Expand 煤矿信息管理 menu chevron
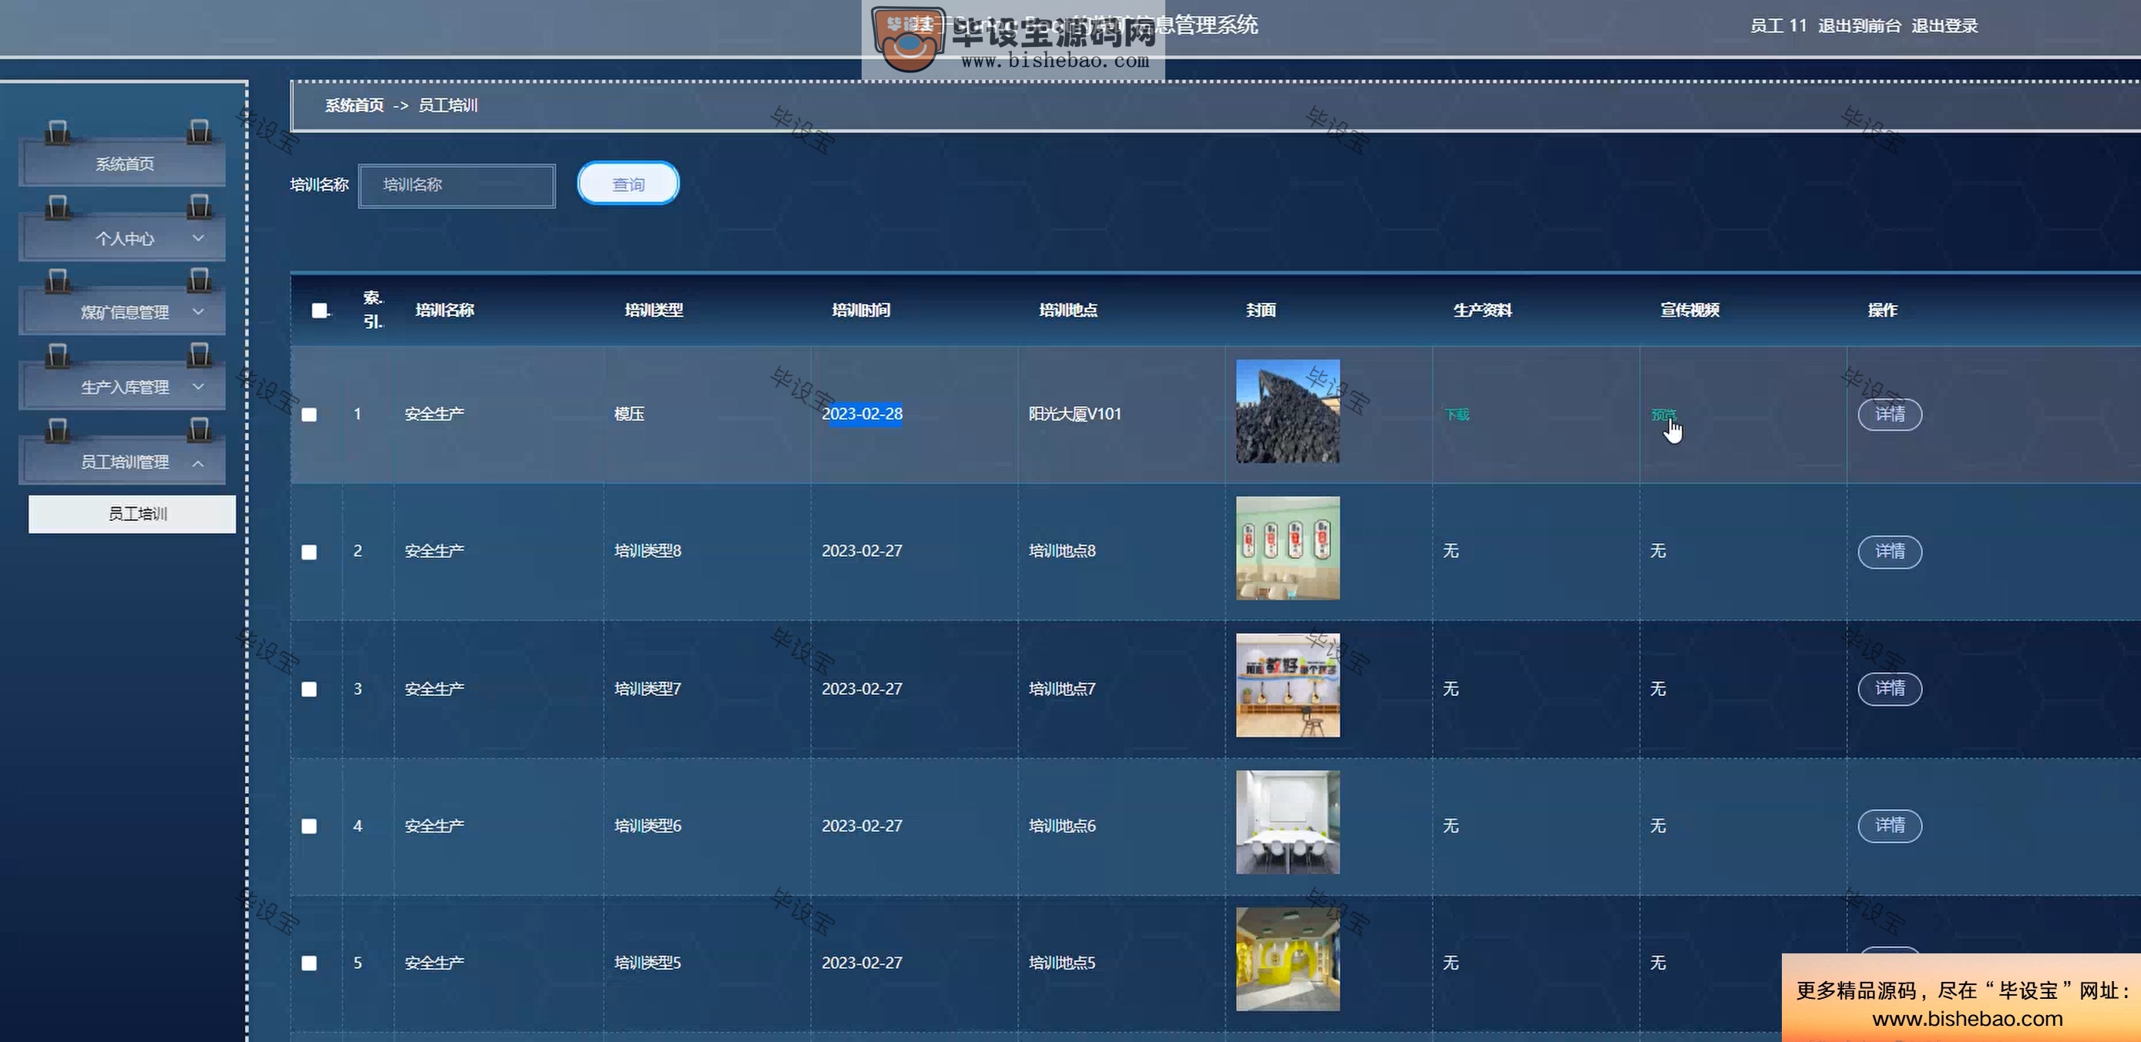The height and width of the screenshot is (1042, 2141). (x=198, y=311)
